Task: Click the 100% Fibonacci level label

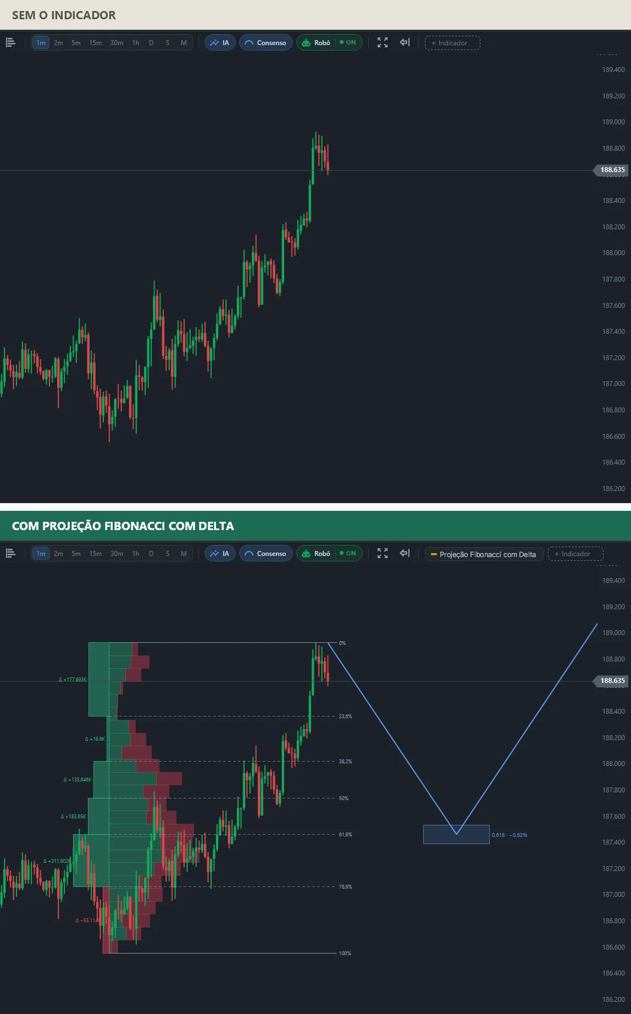Action: point(345,954)
